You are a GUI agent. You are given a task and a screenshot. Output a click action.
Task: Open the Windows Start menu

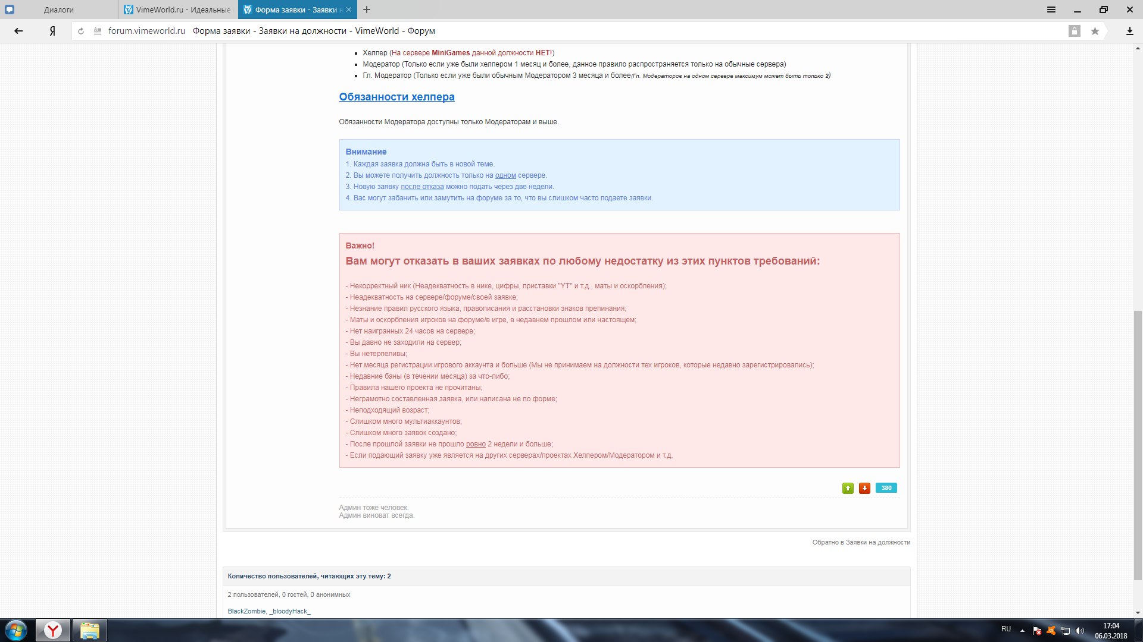pyautogui.click(x=16, y=630)
